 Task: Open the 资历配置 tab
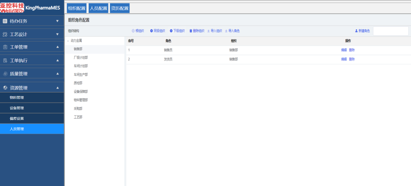[x=120, y=8]
